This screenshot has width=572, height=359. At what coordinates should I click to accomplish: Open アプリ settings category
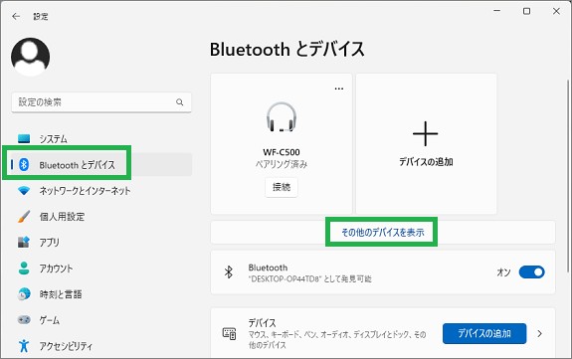point(50,243)
